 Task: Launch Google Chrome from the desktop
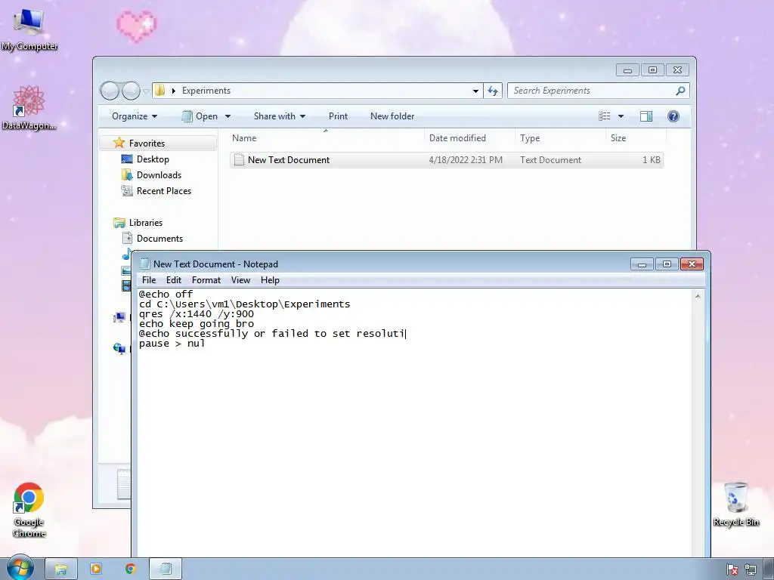point(29,510)
